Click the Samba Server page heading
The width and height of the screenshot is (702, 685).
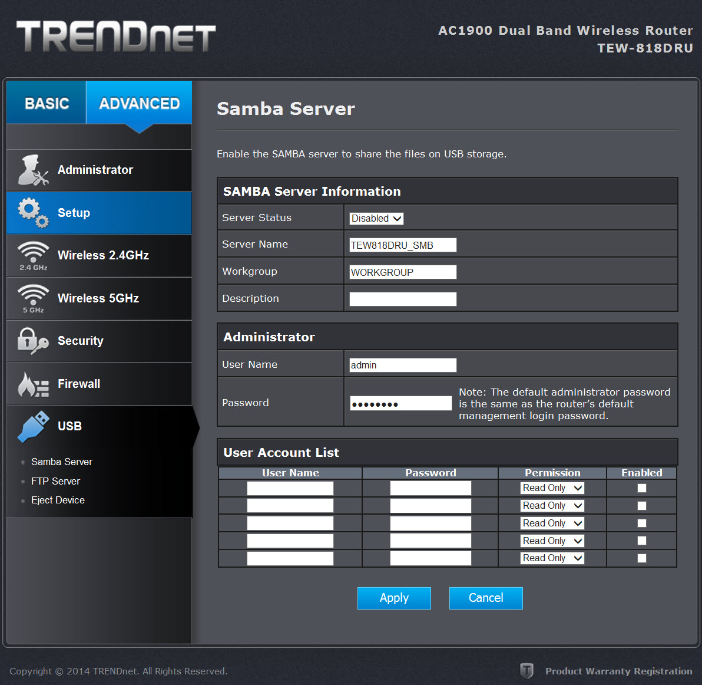[286, 109]
